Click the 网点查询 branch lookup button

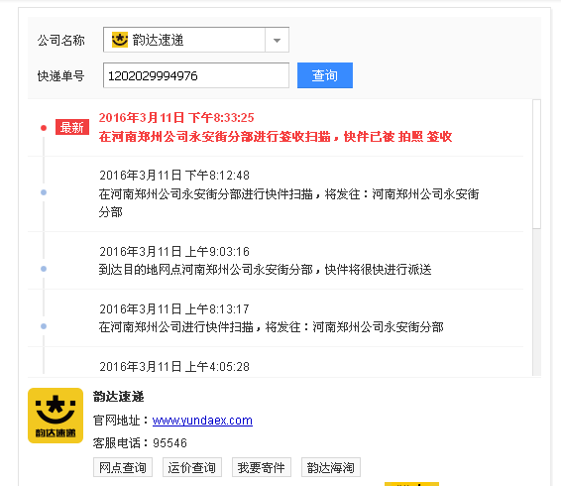point(123,467)
